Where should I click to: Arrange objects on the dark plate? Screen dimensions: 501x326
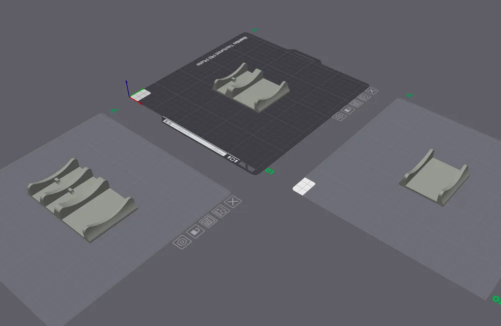coord(355,104)
